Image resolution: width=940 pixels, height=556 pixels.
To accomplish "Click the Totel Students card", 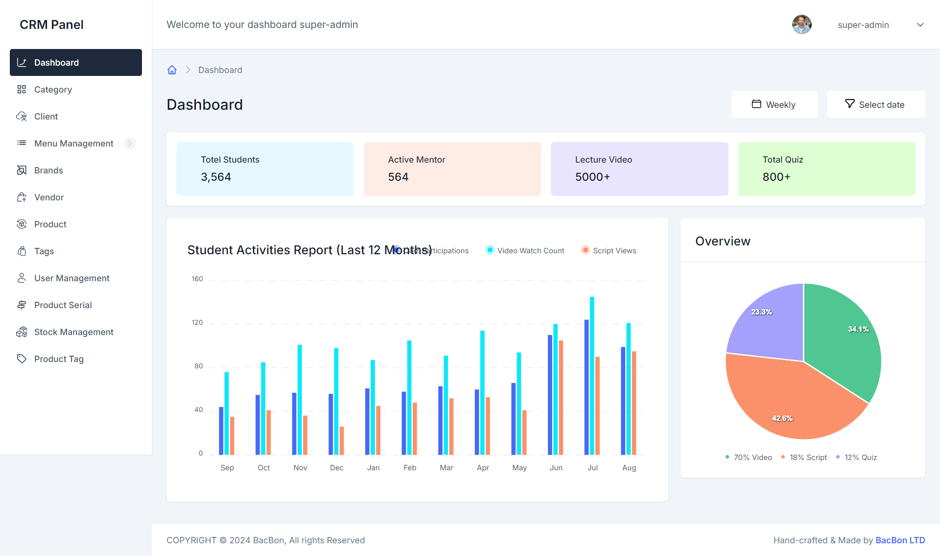I will pos(265,169).
